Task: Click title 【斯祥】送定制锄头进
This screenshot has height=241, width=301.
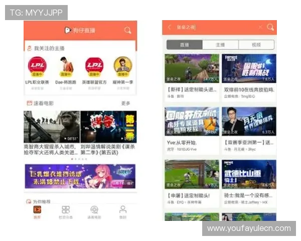Action: (192, 89)
